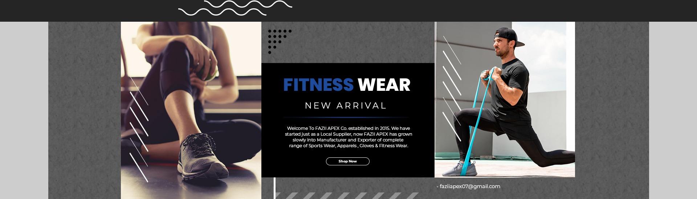
Task: Click diagonal white lines on left photo
Action: 139,129
